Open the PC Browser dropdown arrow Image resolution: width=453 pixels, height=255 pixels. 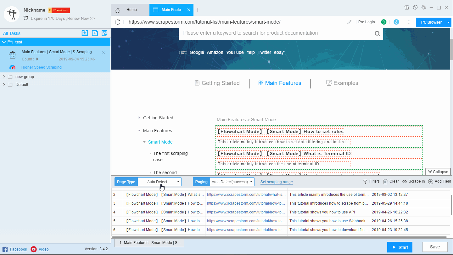click(x=449, y=22)
